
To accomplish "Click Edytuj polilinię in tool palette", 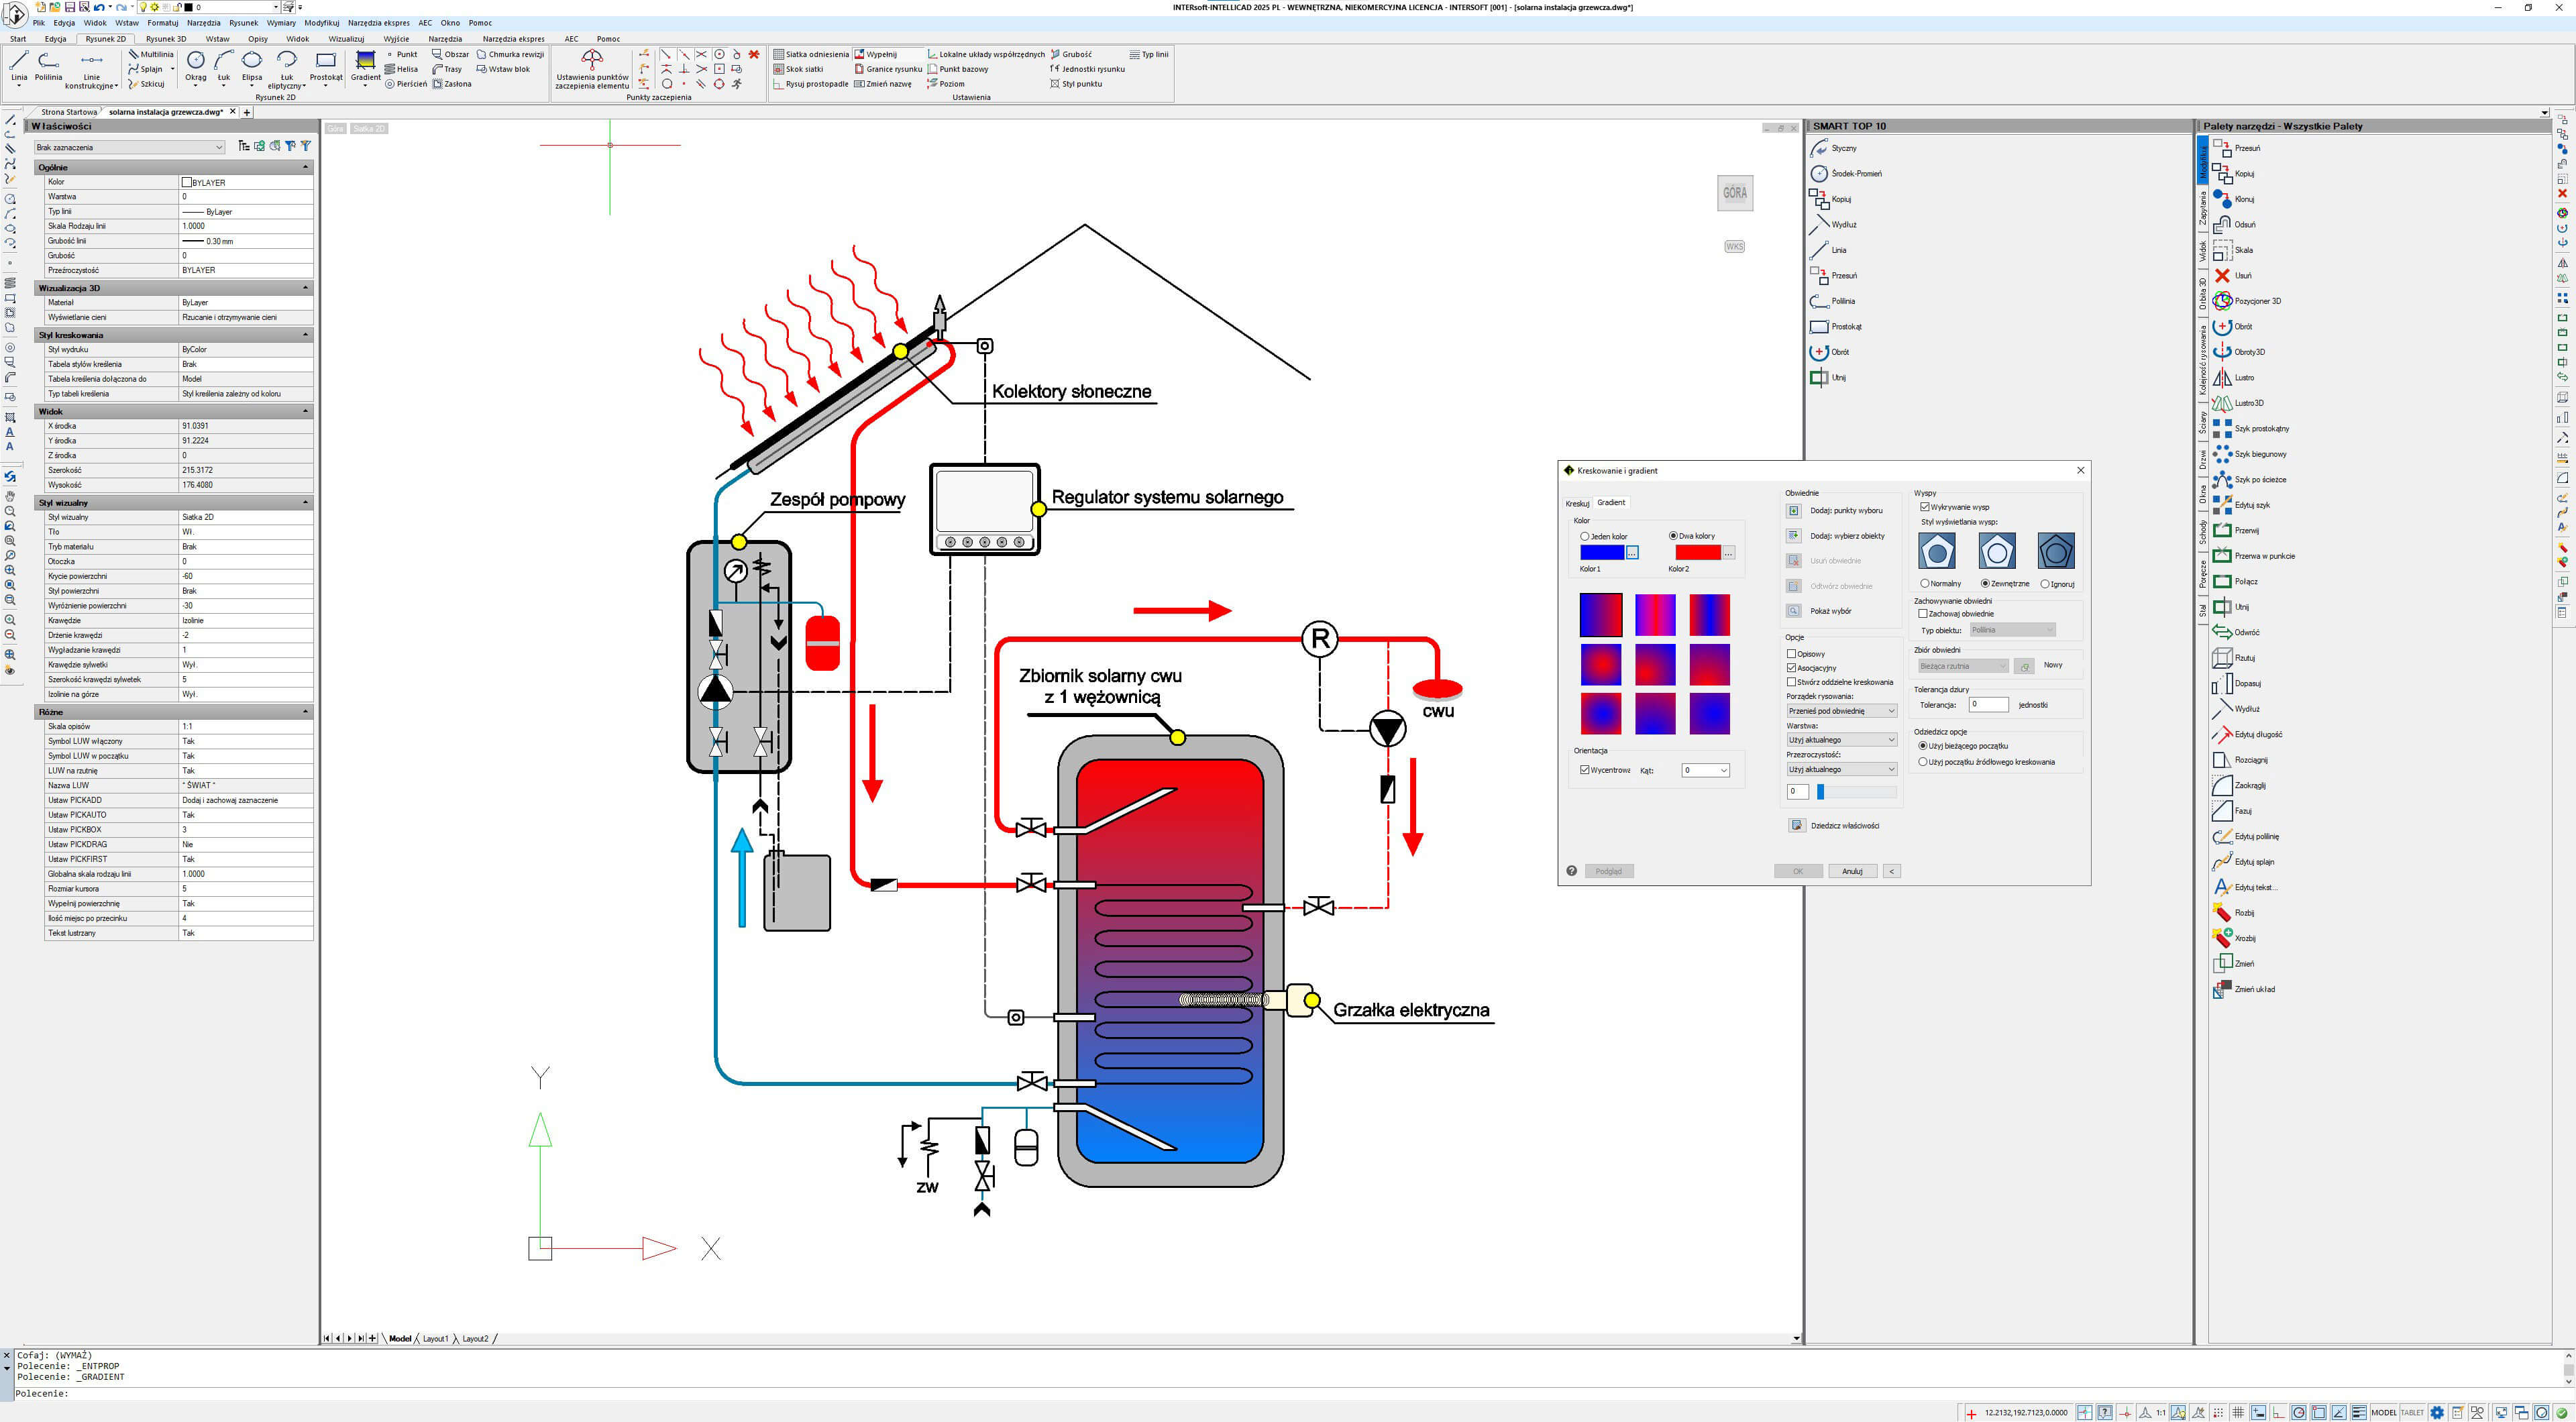I will [x=2246, y=837].
